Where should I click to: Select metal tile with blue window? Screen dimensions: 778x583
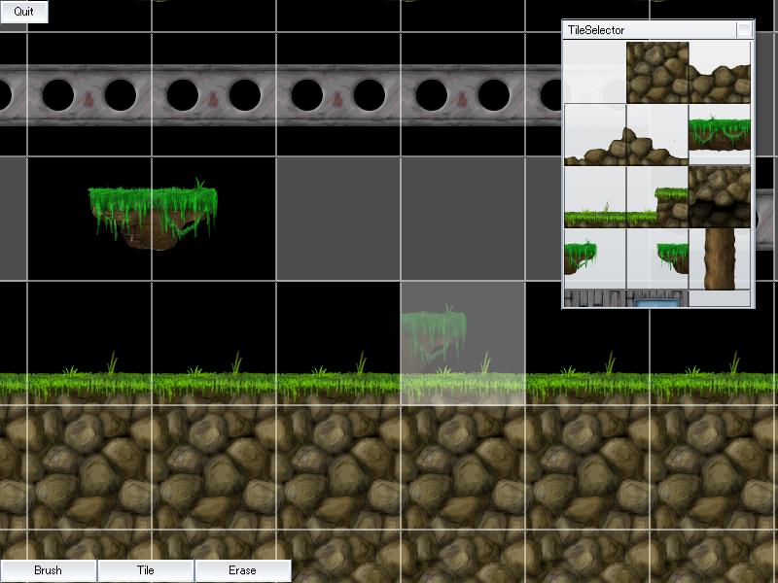[657, 298]
